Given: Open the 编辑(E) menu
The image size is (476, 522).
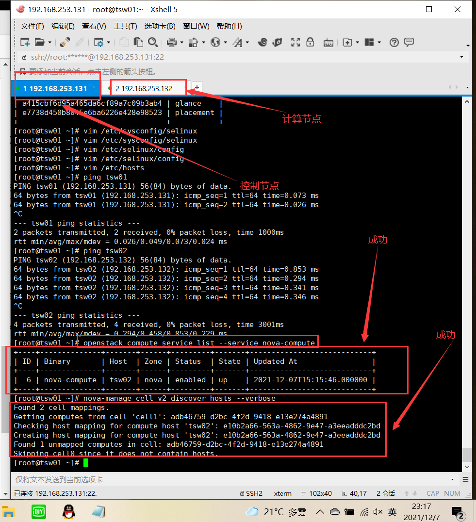Looking at the screenshot, I should (x=63, y=26).
